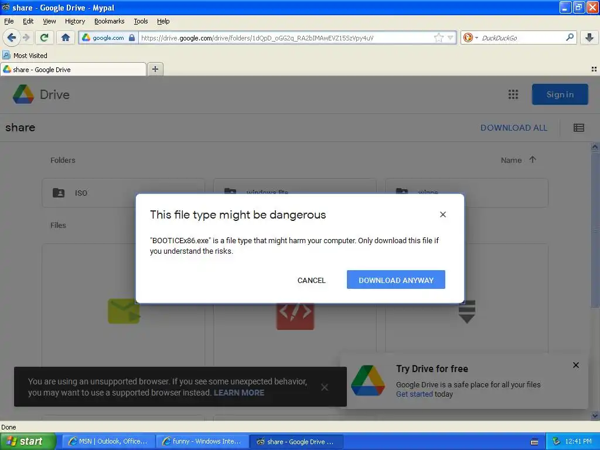Open the Google apps grid icon
The image size is (600, 450).
[x=513, y=94]
